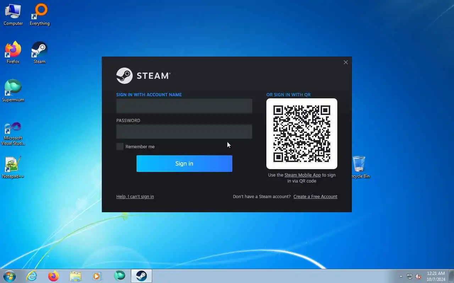The image size is (454, 283).
Task: Show hidden system tray icons
Action: (401, 276)
